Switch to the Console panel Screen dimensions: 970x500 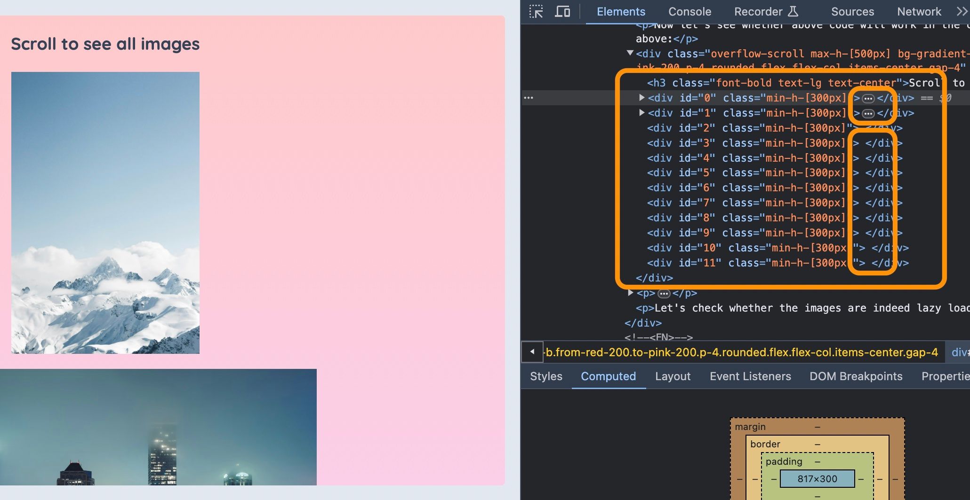click(689, 11)
